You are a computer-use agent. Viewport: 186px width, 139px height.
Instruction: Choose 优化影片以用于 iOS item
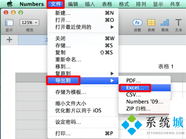click(83, 110)
